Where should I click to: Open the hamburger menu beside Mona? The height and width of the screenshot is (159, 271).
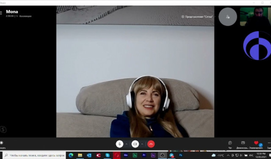click(x=1, y=13)
